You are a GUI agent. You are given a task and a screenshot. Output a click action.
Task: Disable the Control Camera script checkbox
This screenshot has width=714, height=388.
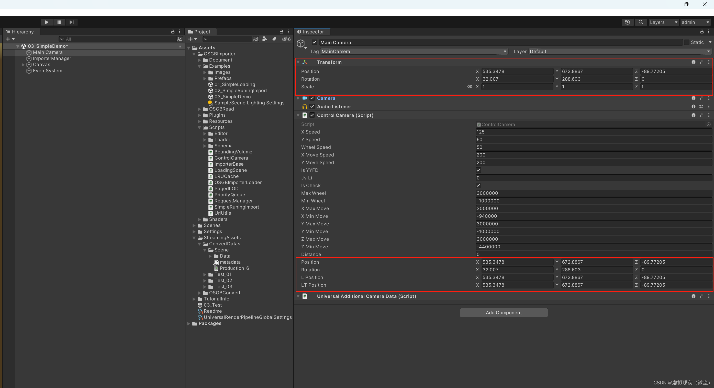(312, 115)
